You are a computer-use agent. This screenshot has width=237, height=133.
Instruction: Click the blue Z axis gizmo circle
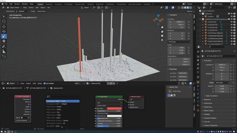point(158,16)
